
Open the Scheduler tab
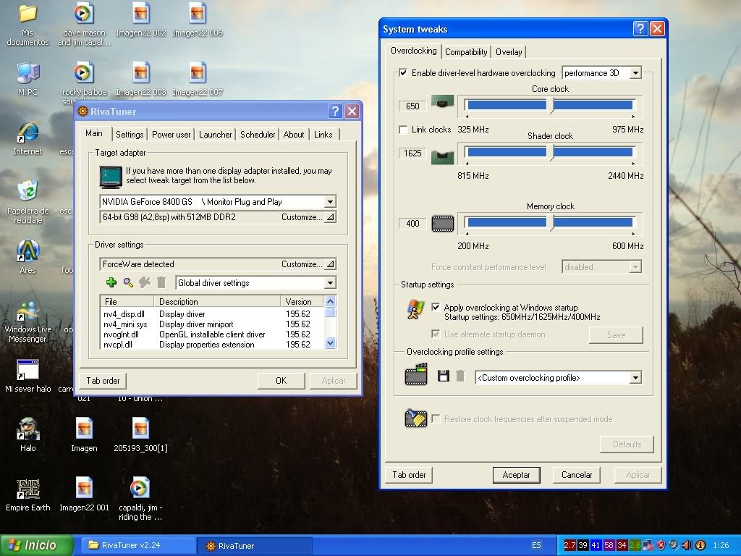click(x=258, y=134)
